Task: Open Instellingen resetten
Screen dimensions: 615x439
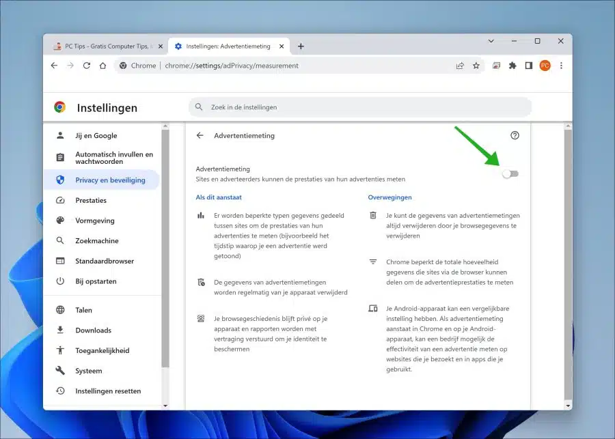Action: (102, 391)
